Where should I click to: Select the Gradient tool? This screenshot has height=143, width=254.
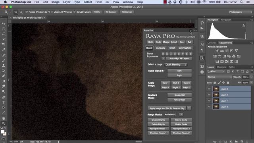coord(4,81)
